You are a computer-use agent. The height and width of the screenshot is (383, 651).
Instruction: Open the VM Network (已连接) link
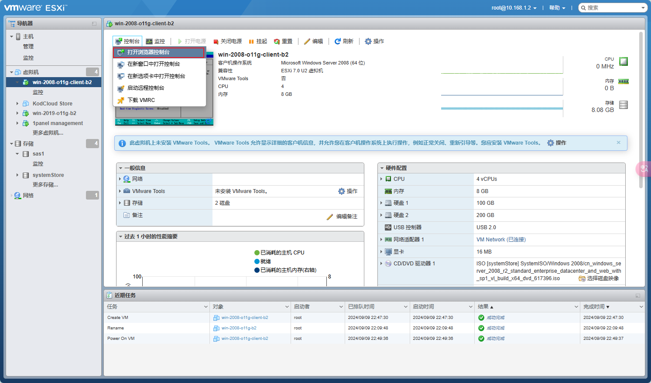[501, 240]
